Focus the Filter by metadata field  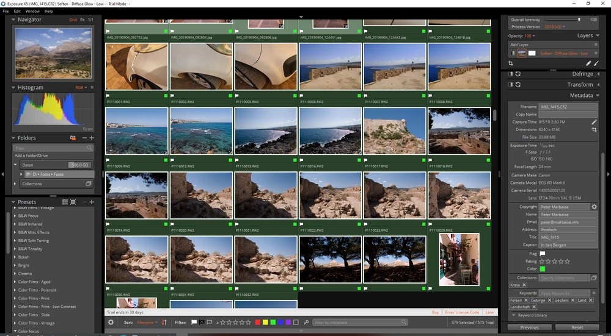360,323
